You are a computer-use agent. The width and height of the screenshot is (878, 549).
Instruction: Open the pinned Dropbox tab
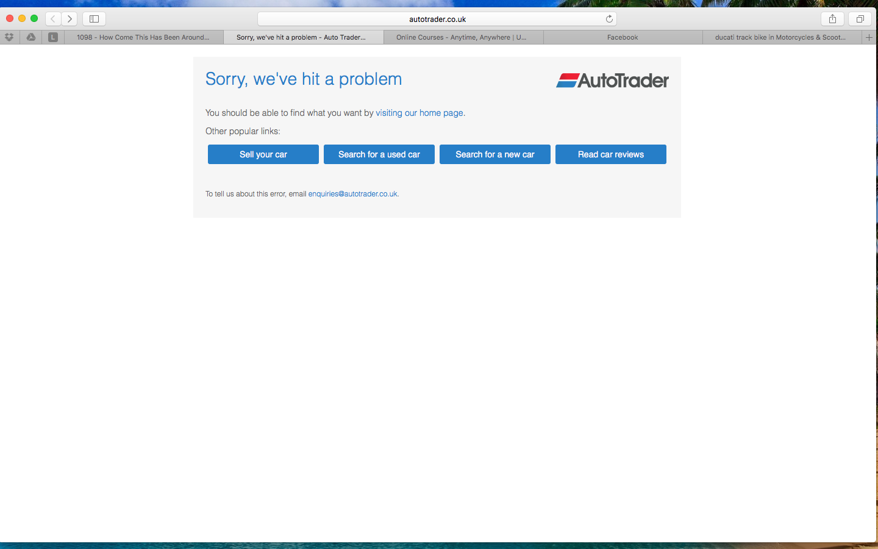tap(9, 37)
